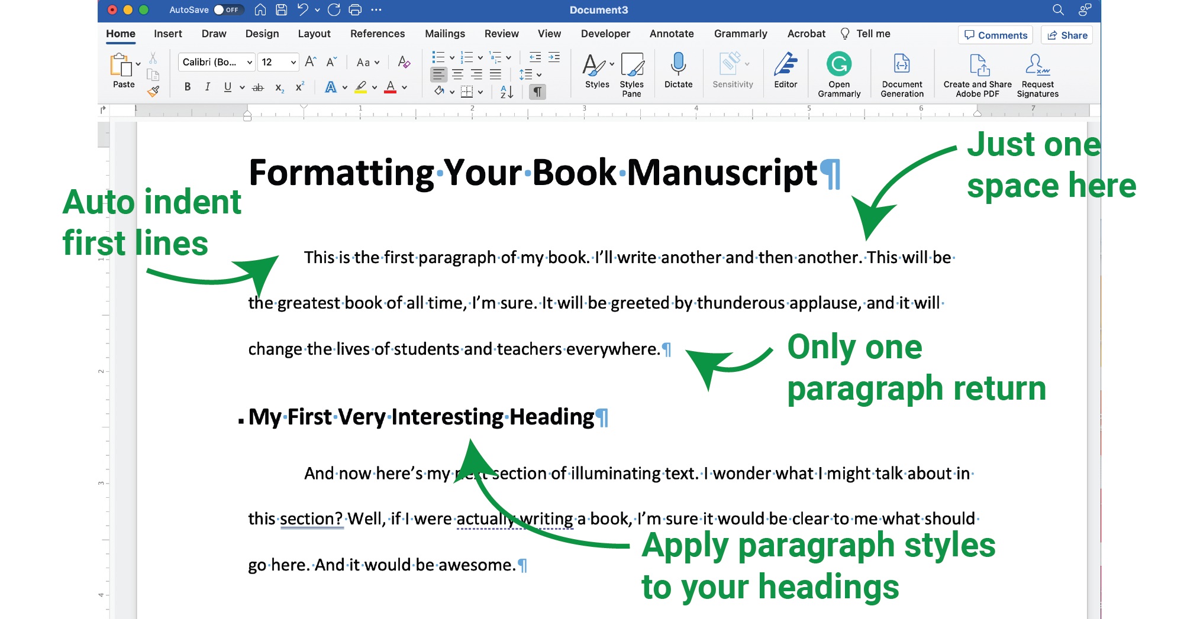
Task: Increase indent of paragraph
Action: (554, 57)
